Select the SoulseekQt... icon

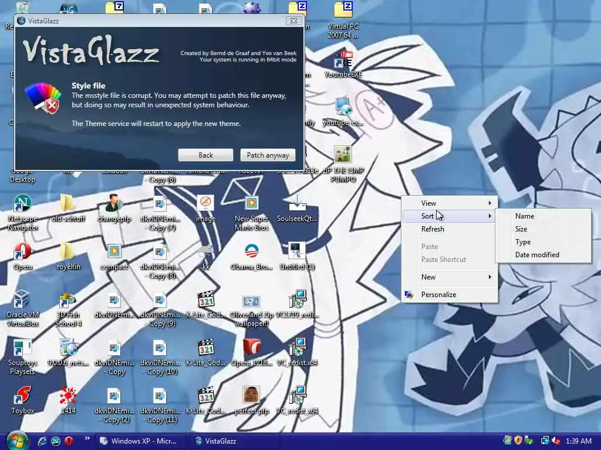297,208
